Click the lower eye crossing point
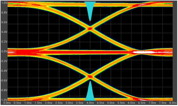178x106 pixels. click(x=90, y=77)
